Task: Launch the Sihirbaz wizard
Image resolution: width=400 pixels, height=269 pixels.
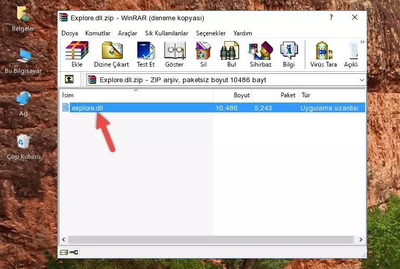Action: tap(261, 54)
